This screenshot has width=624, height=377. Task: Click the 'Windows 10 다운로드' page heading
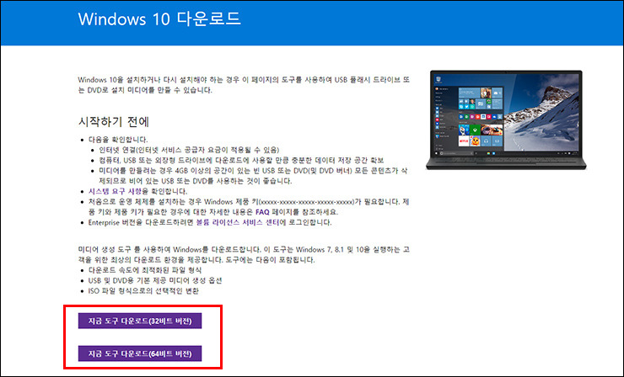[159, 19]
